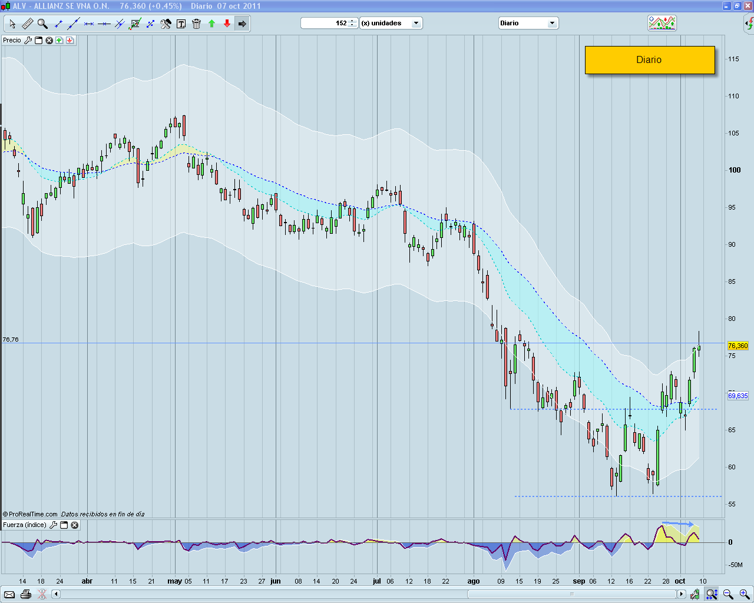
Task: Click the 152 units input field
Action: coord(325,24)
